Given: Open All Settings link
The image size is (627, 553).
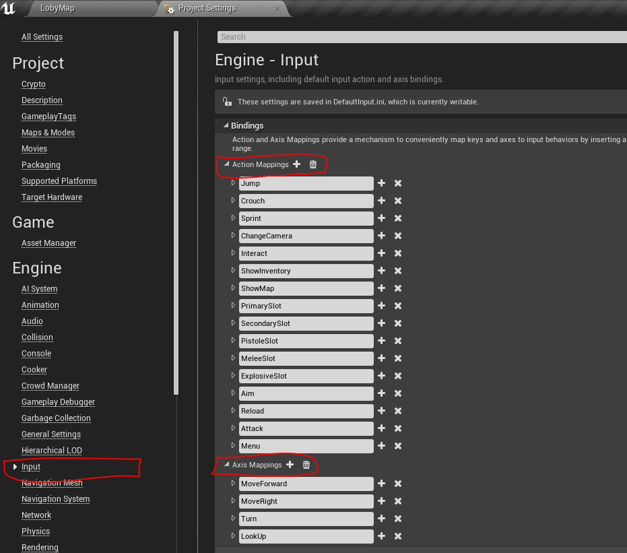Looking at the screenshot, I should tap(42, 37).
